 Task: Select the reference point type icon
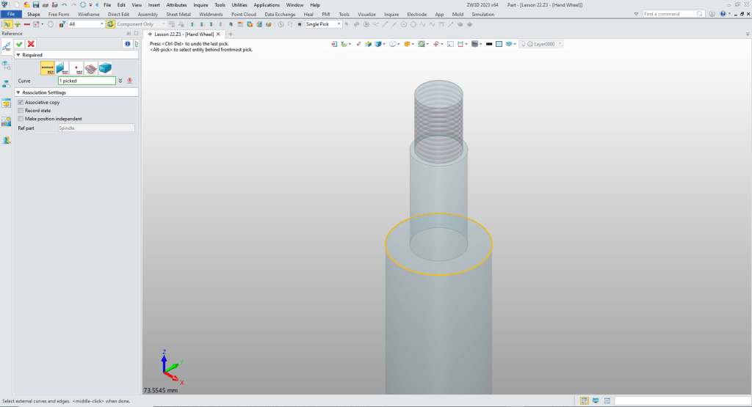(76, 68)
